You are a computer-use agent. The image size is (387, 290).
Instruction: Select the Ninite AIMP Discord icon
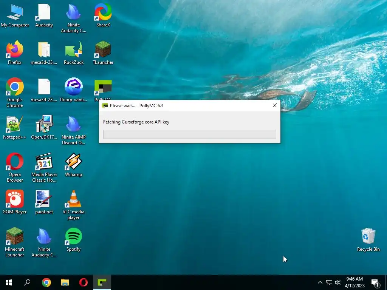74,131
